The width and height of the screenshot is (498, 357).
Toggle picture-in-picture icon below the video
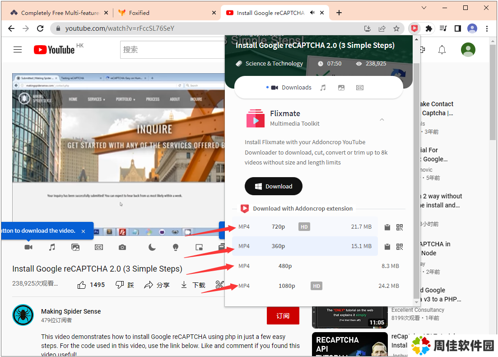point(199,247)
